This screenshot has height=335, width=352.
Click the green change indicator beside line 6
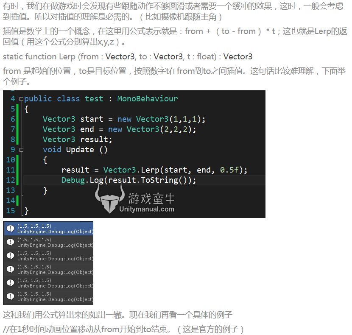(18, 119)
